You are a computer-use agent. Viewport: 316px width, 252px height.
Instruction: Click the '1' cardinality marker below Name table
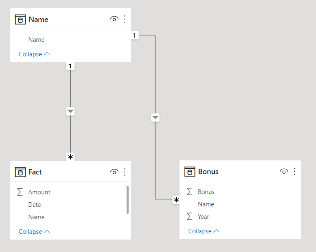click(x=70, y=66)
